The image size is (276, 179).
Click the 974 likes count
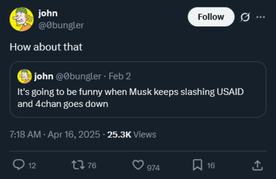(x=153, y=168)
